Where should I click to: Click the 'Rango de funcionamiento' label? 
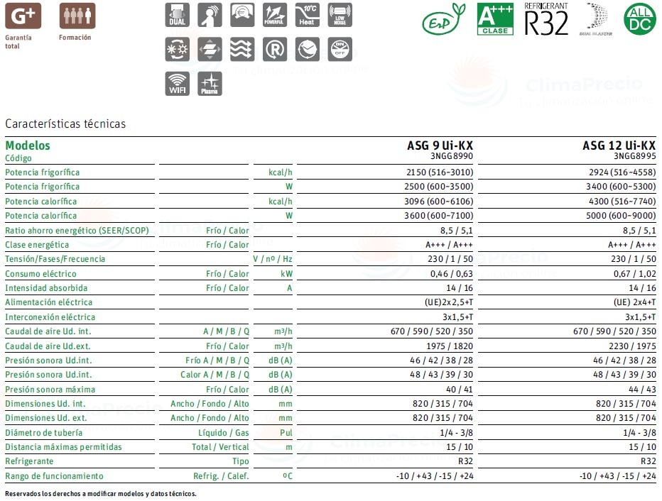click(54, 476)
